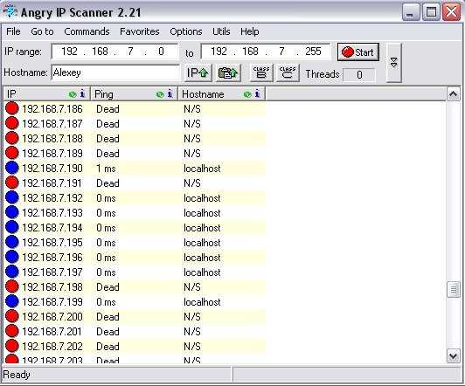This screenshot has height=386, width=465.
Task: Set the Class C range button
Action: point(288,72)
